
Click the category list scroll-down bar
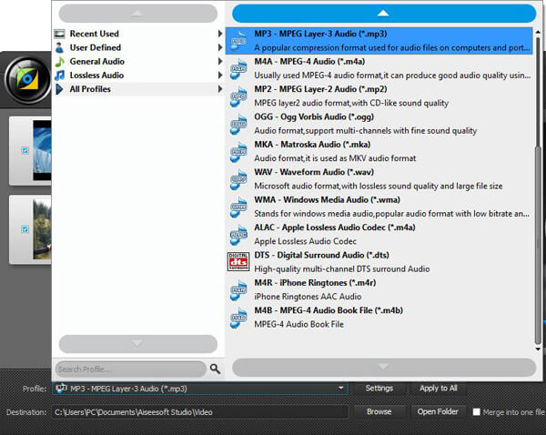[138, 344]
